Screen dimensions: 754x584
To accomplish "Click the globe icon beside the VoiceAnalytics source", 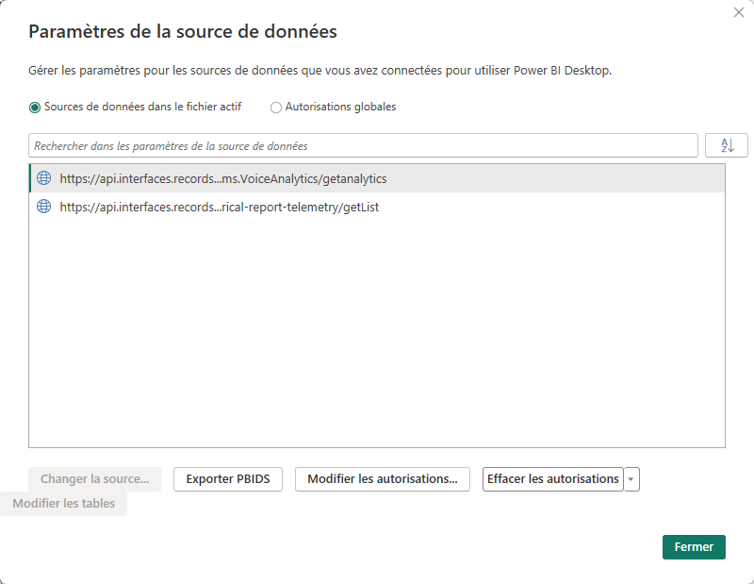I will tap(43, 178).
